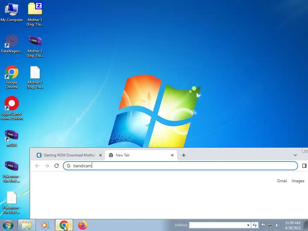308x231 pixels.
Task: Click the Show Desktop strip beside the clock
Action: 306,225
